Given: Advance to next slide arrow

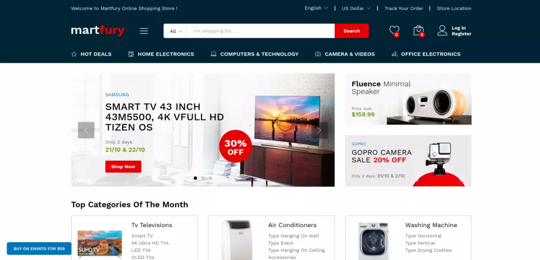Looking at the screenshot, I should tap(319, 130).
